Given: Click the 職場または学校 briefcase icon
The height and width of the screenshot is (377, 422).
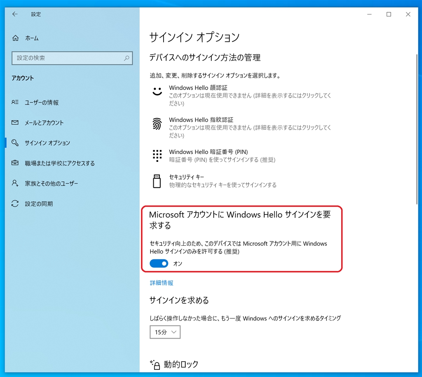Looking at the screenshot, I should 15,163.
